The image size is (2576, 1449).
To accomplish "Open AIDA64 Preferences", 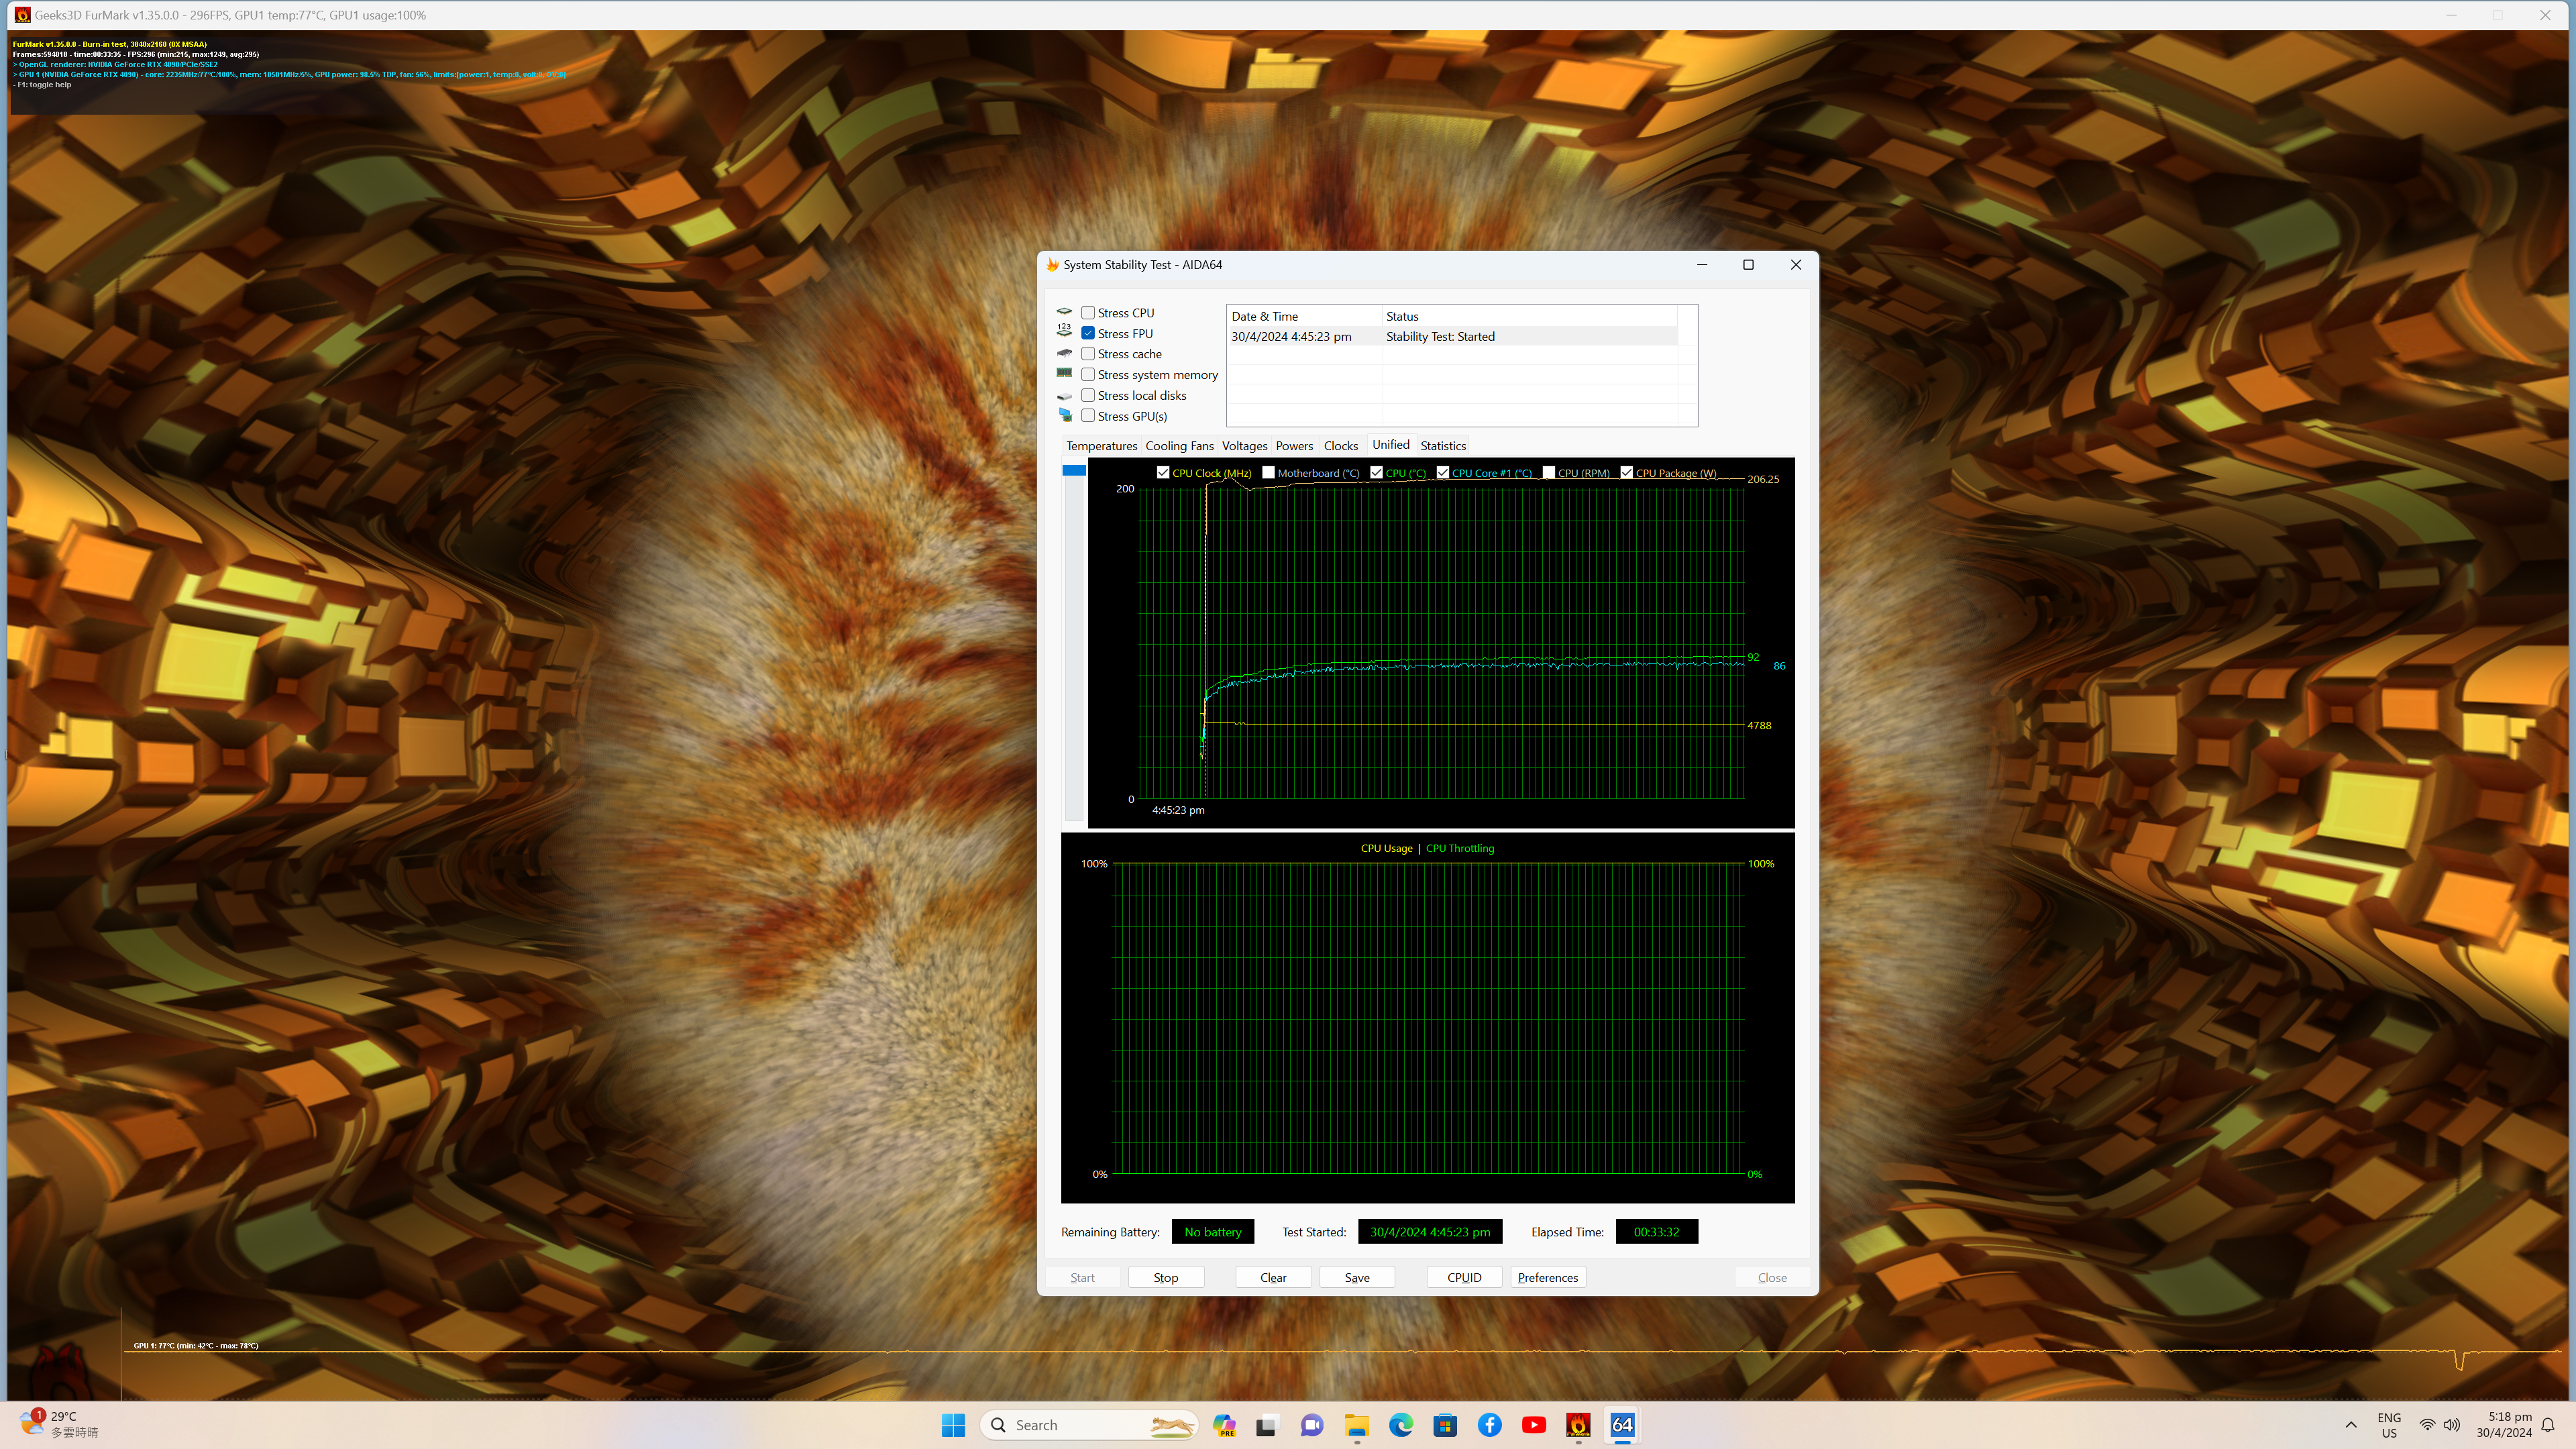I will 1548,1277.
